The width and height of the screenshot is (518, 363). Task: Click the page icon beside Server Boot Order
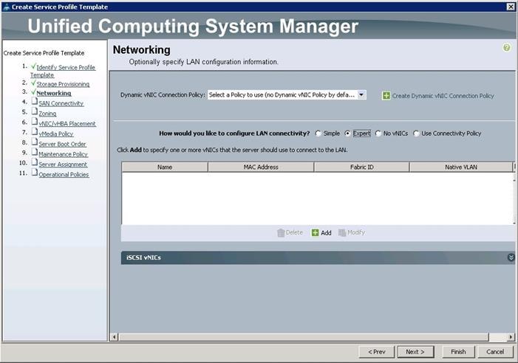[35, 142]
